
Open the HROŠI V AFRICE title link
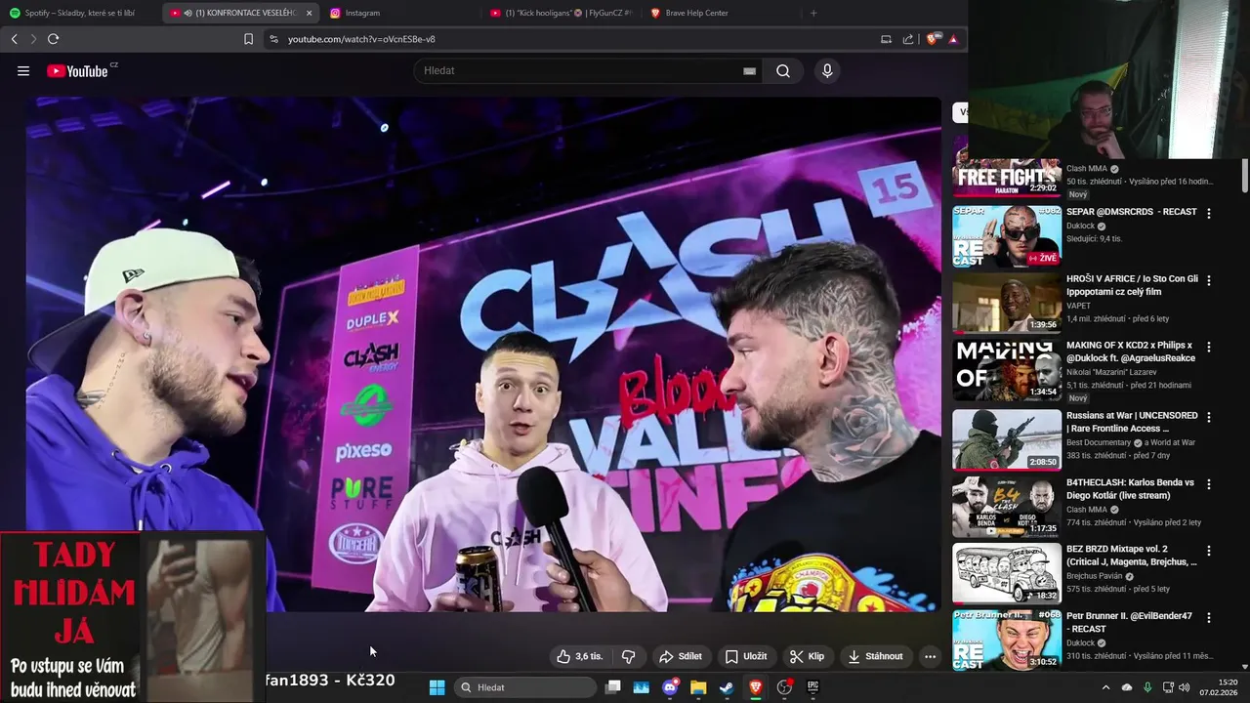coord(1132,285)
